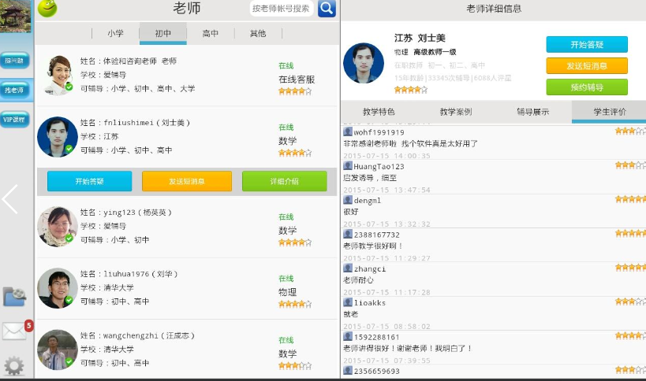Image resolution: width=646 pixels, height=381 pixels.
Task: Open the VIP课程 sidebar button
Action: pyautogui.click(x=14, y=120)
